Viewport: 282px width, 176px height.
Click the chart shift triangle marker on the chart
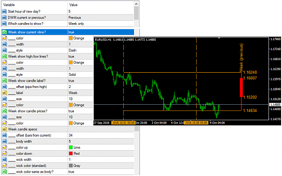[x=219, y=38]
